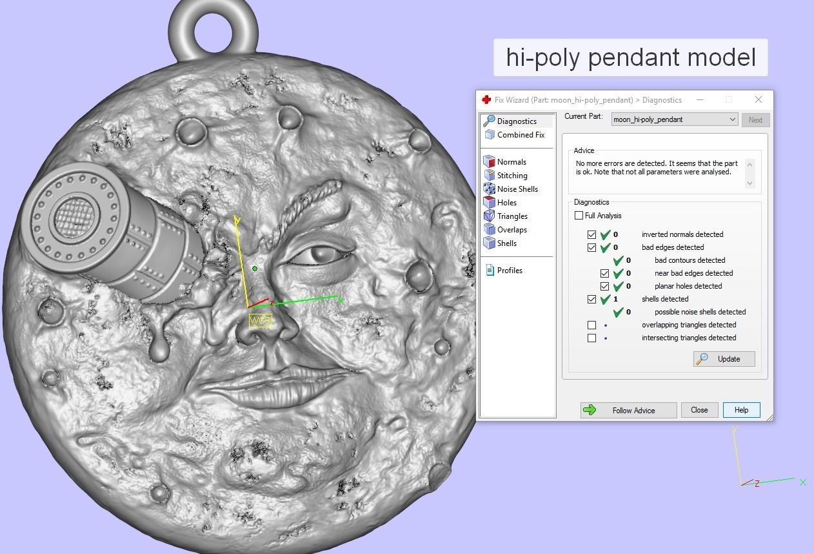The width and height of the screenshot is (814, 554).
Task: Open the Current Part dropdown
Action: pos(674,119)
